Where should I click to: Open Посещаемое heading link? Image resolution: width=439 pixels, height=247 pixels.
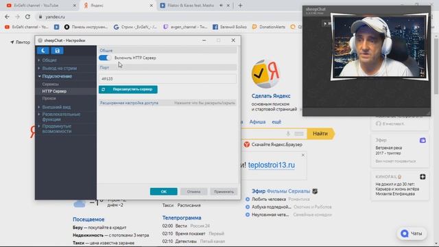tap(88, 220)
